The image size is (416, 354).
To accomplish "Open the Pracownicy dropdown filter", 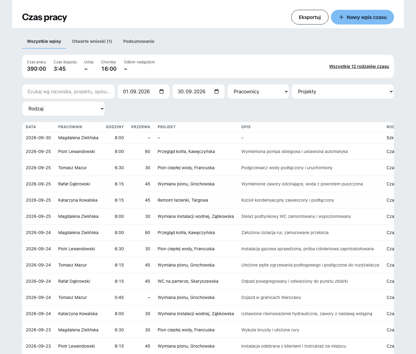I will coord(258,91).
